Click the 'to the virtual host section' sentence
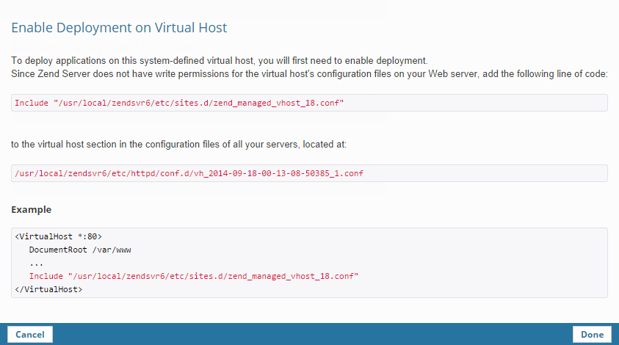 178,145
